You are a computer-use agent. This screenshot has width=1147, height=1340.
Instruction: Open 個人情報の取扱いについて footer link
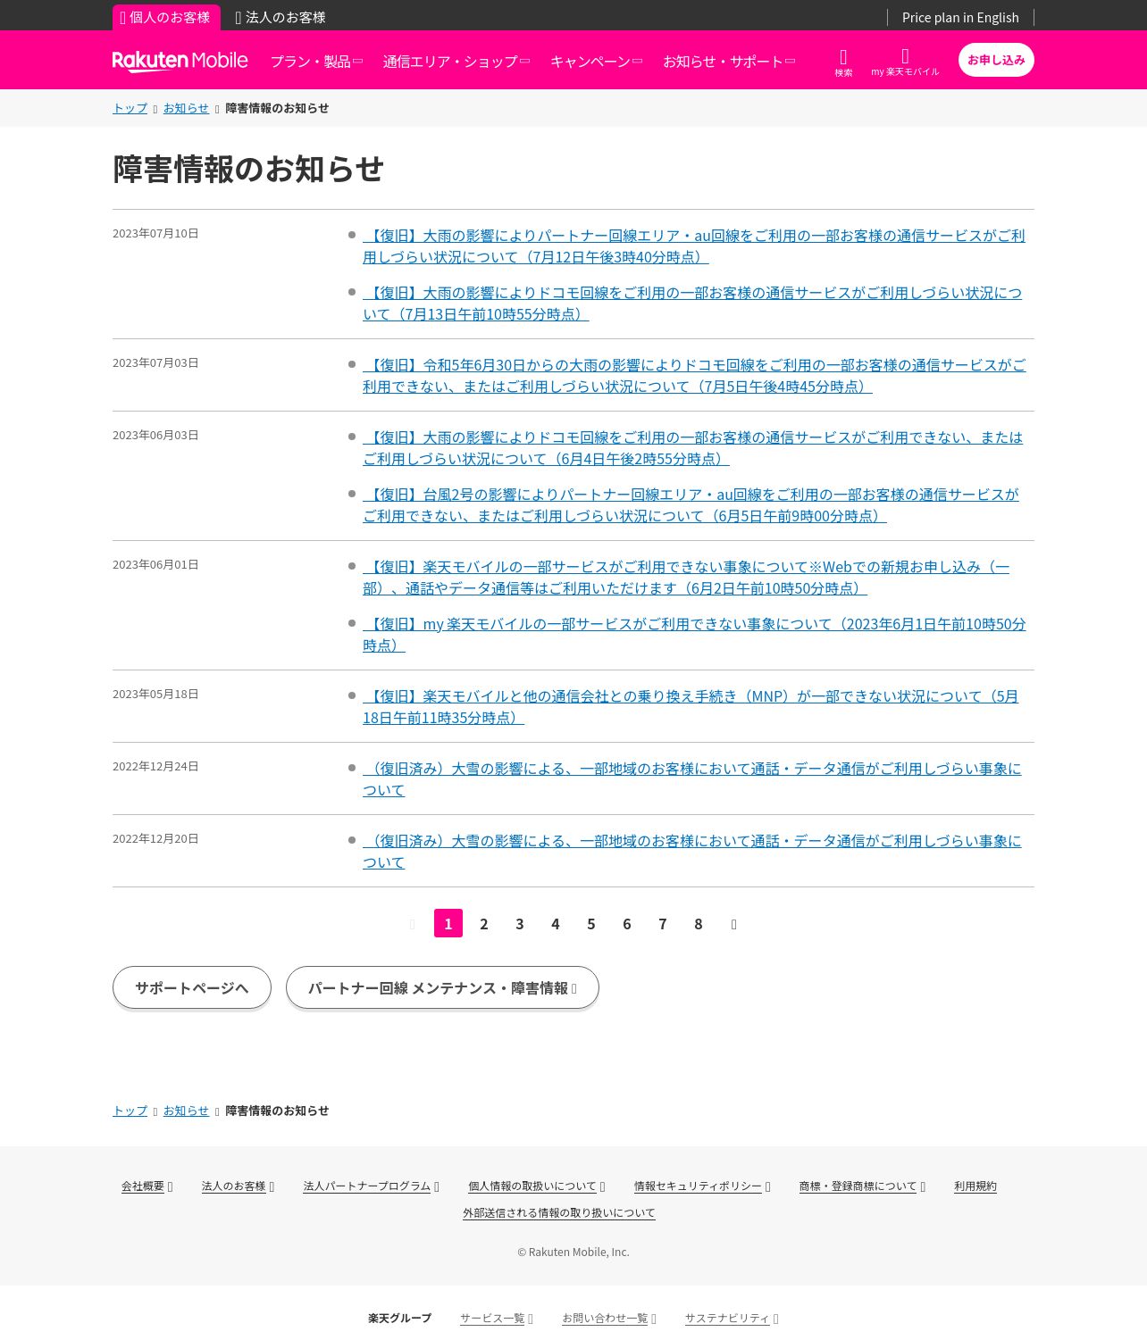(x=532, y=1186)
